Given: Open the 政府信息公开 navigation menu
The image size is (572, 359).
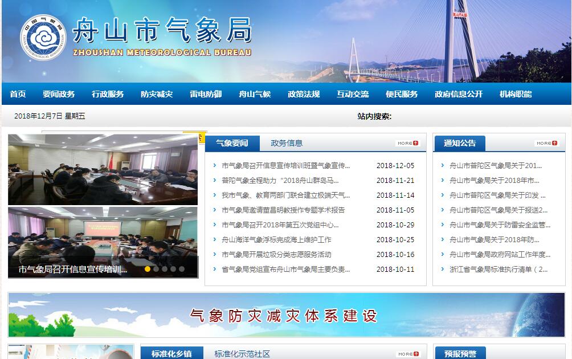Looking at the screenshot, I should 458,94.
